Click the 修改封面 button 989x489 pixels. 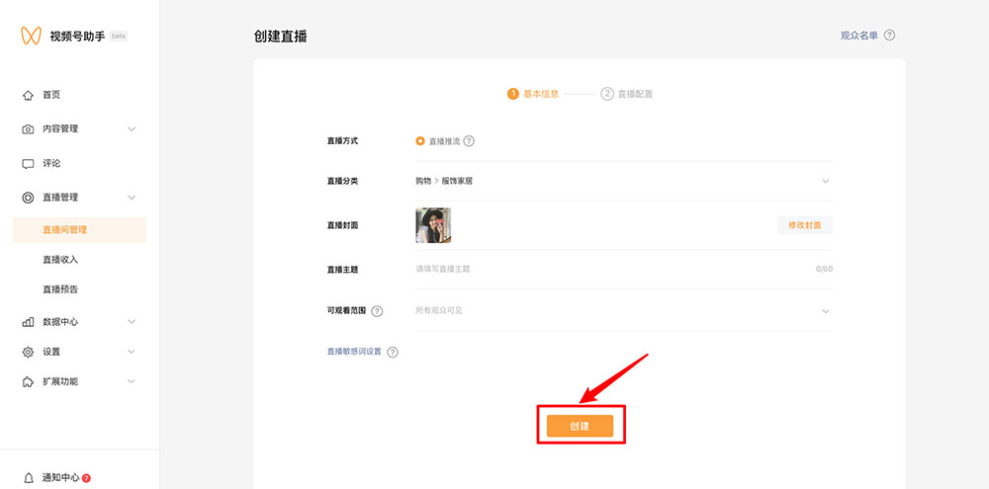point(805,225)
